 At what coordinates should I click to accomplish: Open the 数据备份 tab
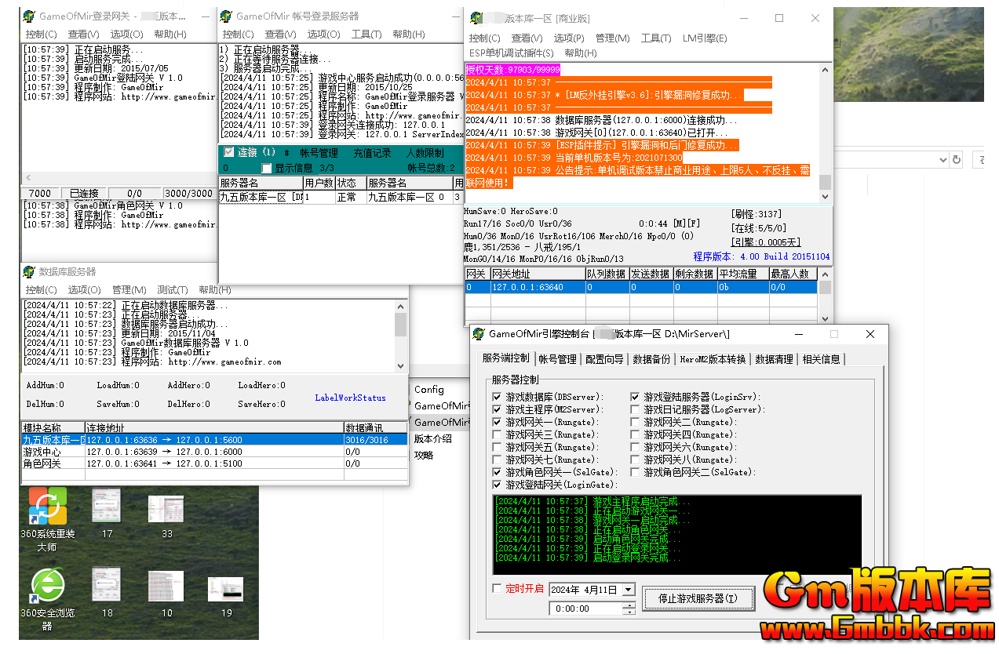coord(651,359)
